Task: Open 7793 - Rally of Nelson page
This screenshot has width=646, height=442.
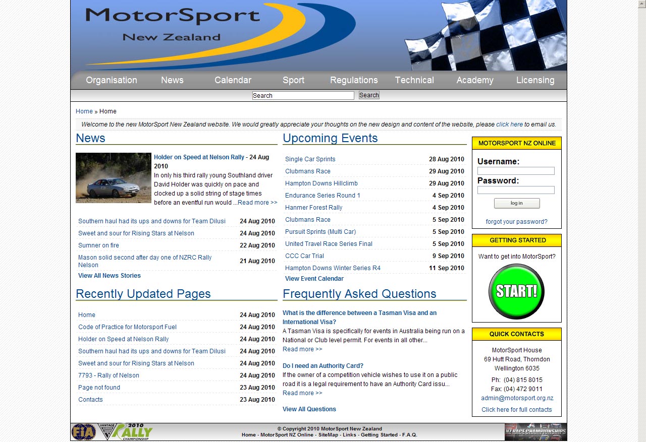Action: click(109, 375)
